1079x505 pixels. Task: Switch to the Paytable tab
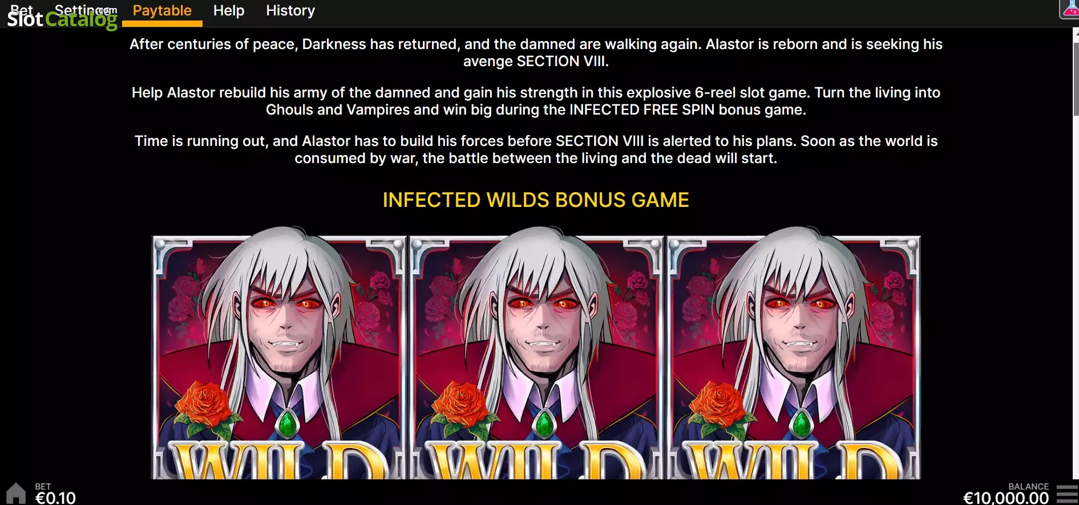coord(162,11)
